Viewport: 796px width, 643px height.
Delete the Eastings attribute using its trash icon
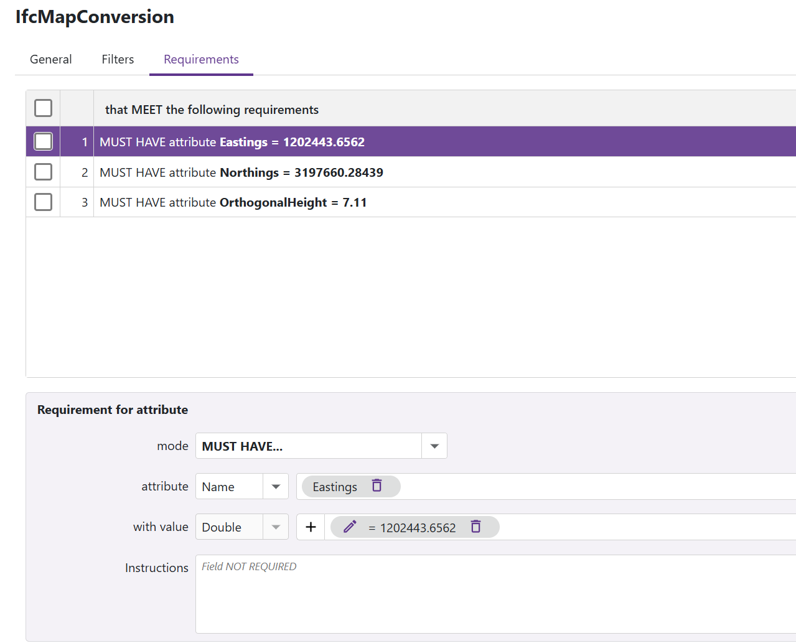377,486
